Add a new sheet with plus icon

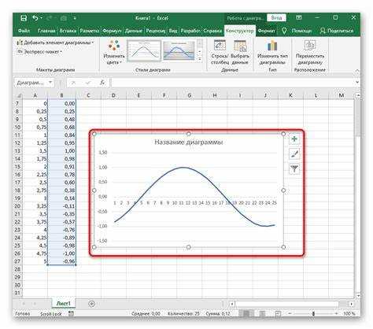coord(91,304)
